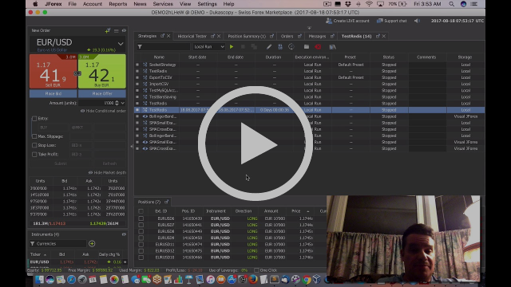Screen dimensions: 511x287
Task: Open strategy folder icon in toolbar
Action: pyautogui.click(x=307, y=47)
